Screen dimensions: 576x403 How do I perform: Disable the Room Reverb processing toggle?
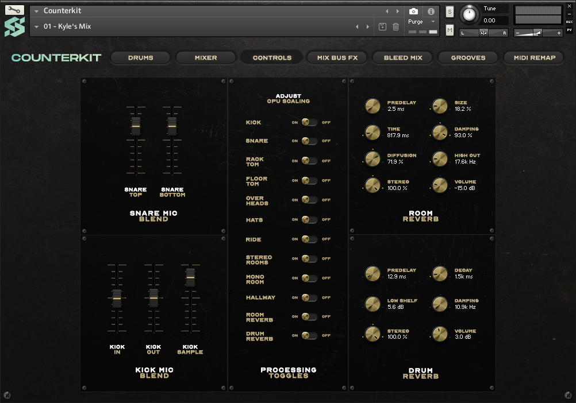(x=309, y=316)
